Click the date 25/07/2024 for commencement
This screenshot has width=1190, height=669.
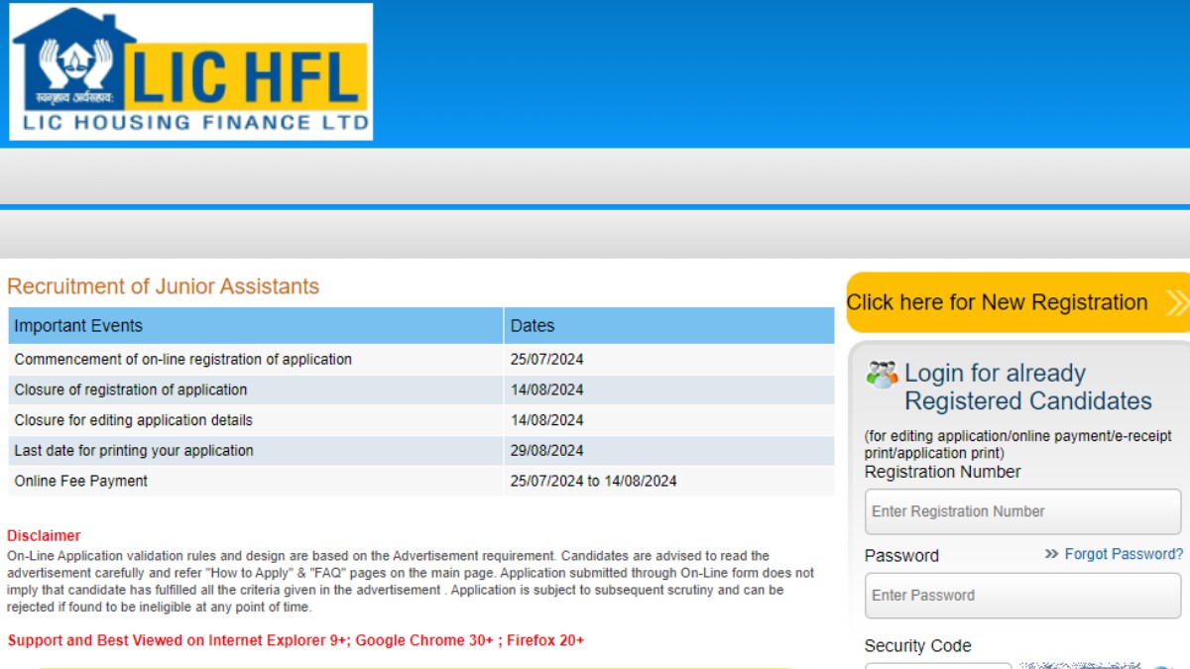[546, 359]
